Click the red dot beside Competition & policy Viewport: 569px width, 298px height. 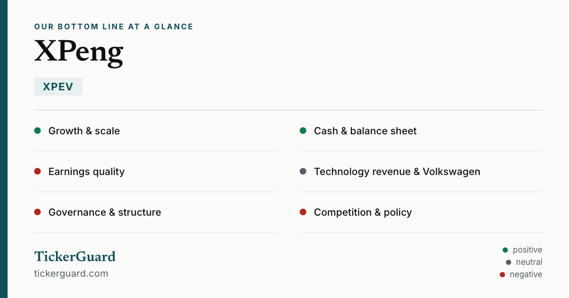point(303,212)
